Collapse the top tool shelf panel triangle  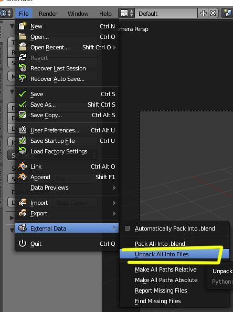pos(12,26)
